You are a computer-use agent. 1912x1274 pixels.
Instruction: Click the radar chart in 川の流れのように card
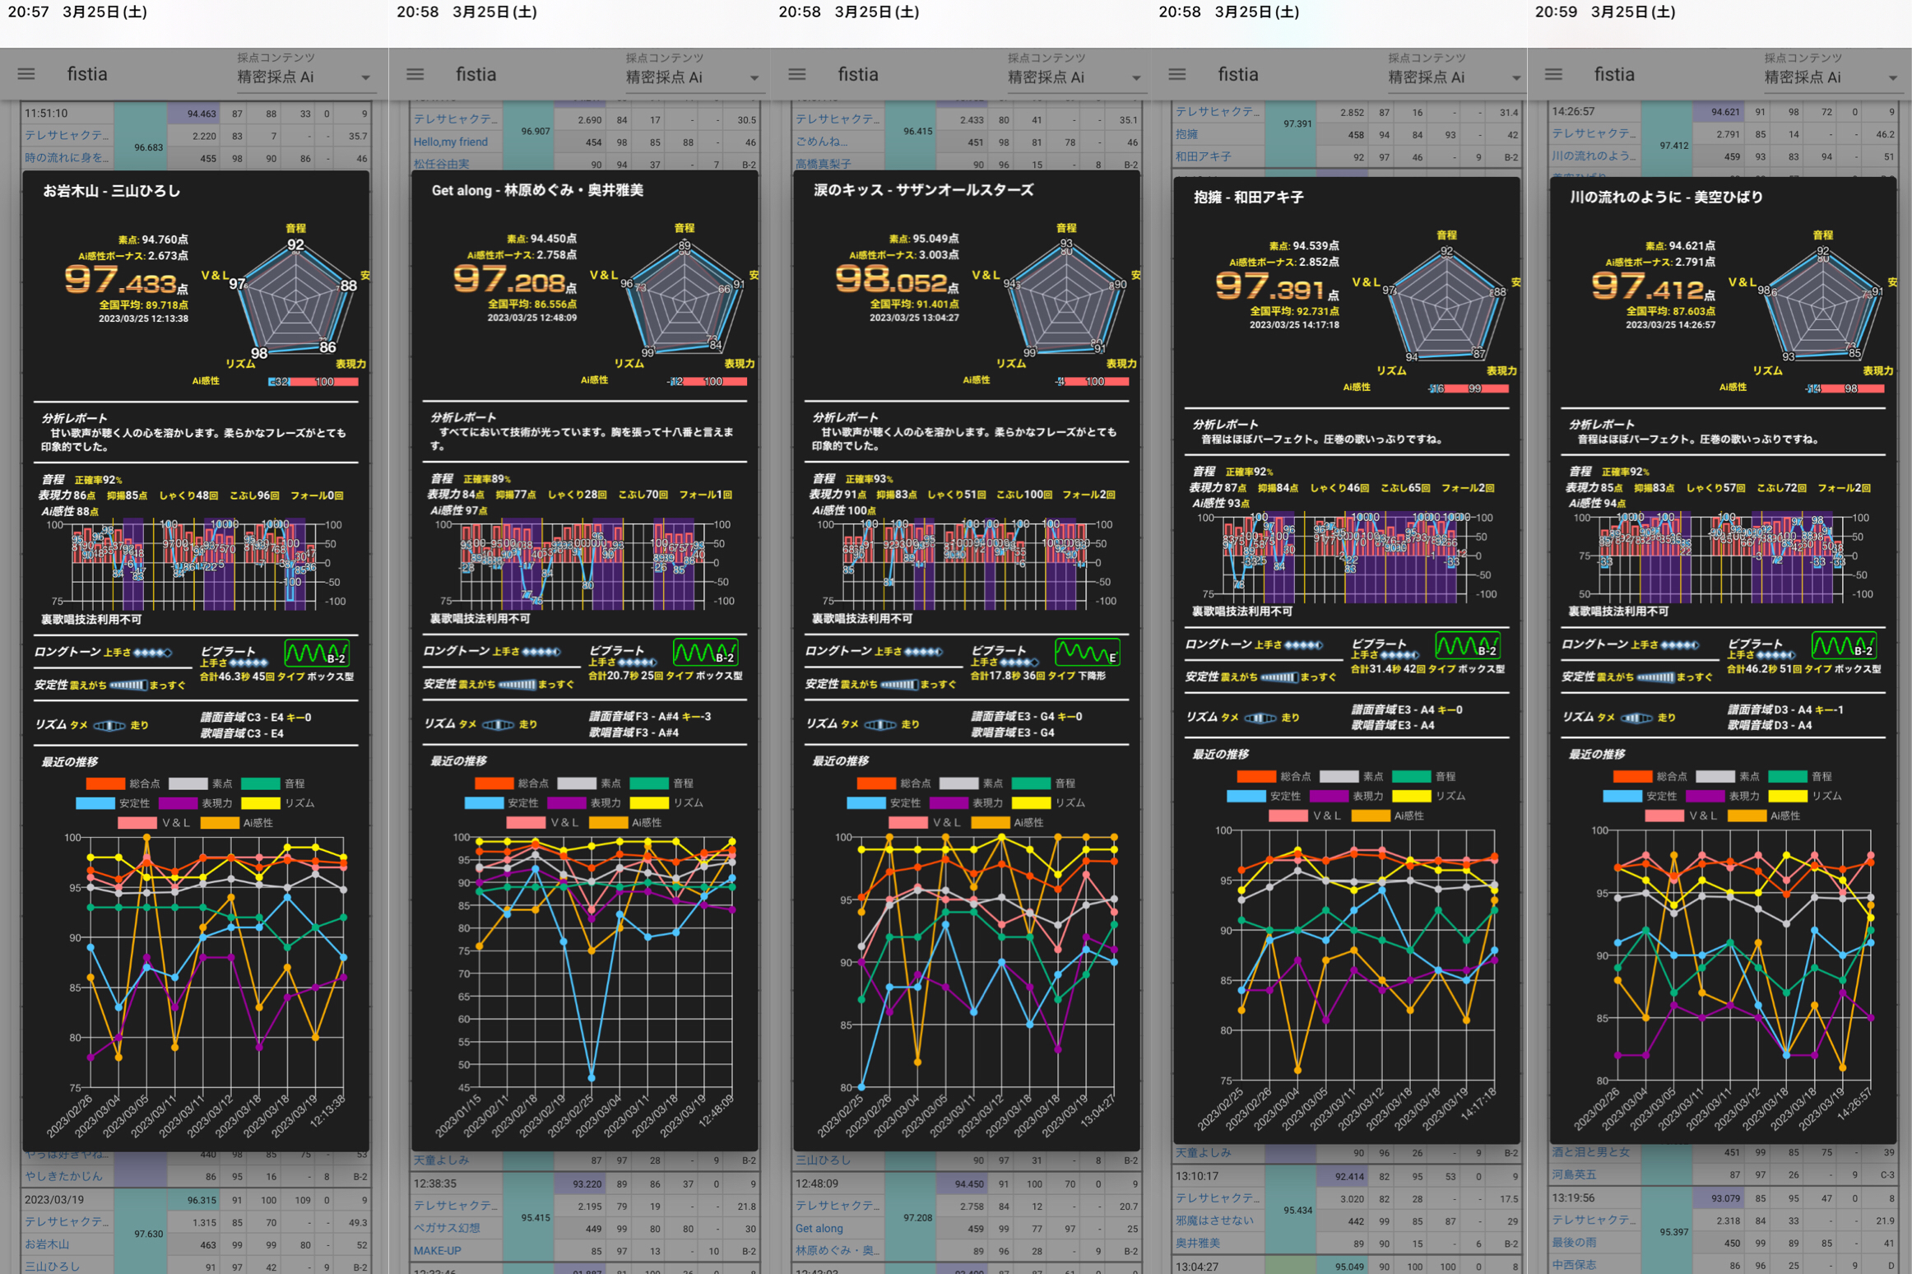(x=1823, y=305)
